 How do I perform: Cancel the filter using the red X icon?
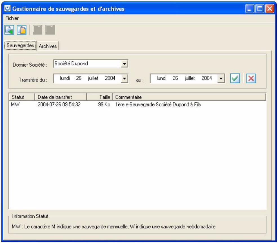pyautogui.click(x=251, y=78)
